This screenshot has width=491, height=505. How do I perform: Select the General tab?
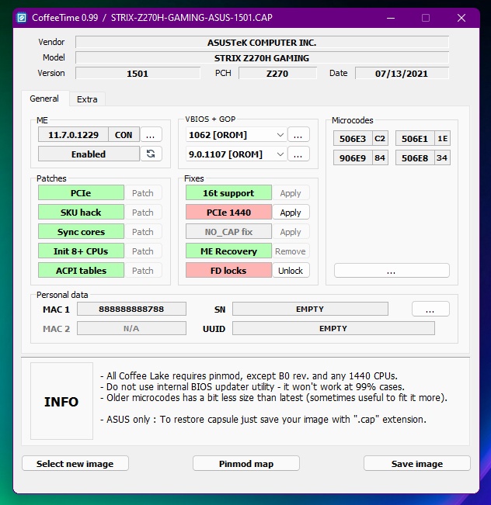(44, 99)
